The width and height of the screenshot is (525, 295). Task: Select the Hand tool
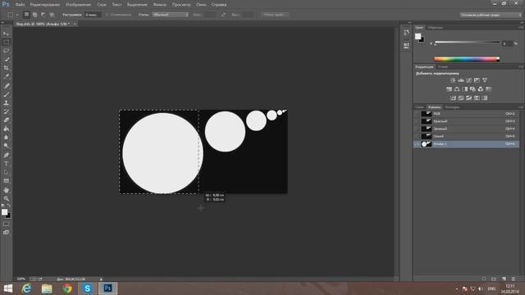[6, 190]
